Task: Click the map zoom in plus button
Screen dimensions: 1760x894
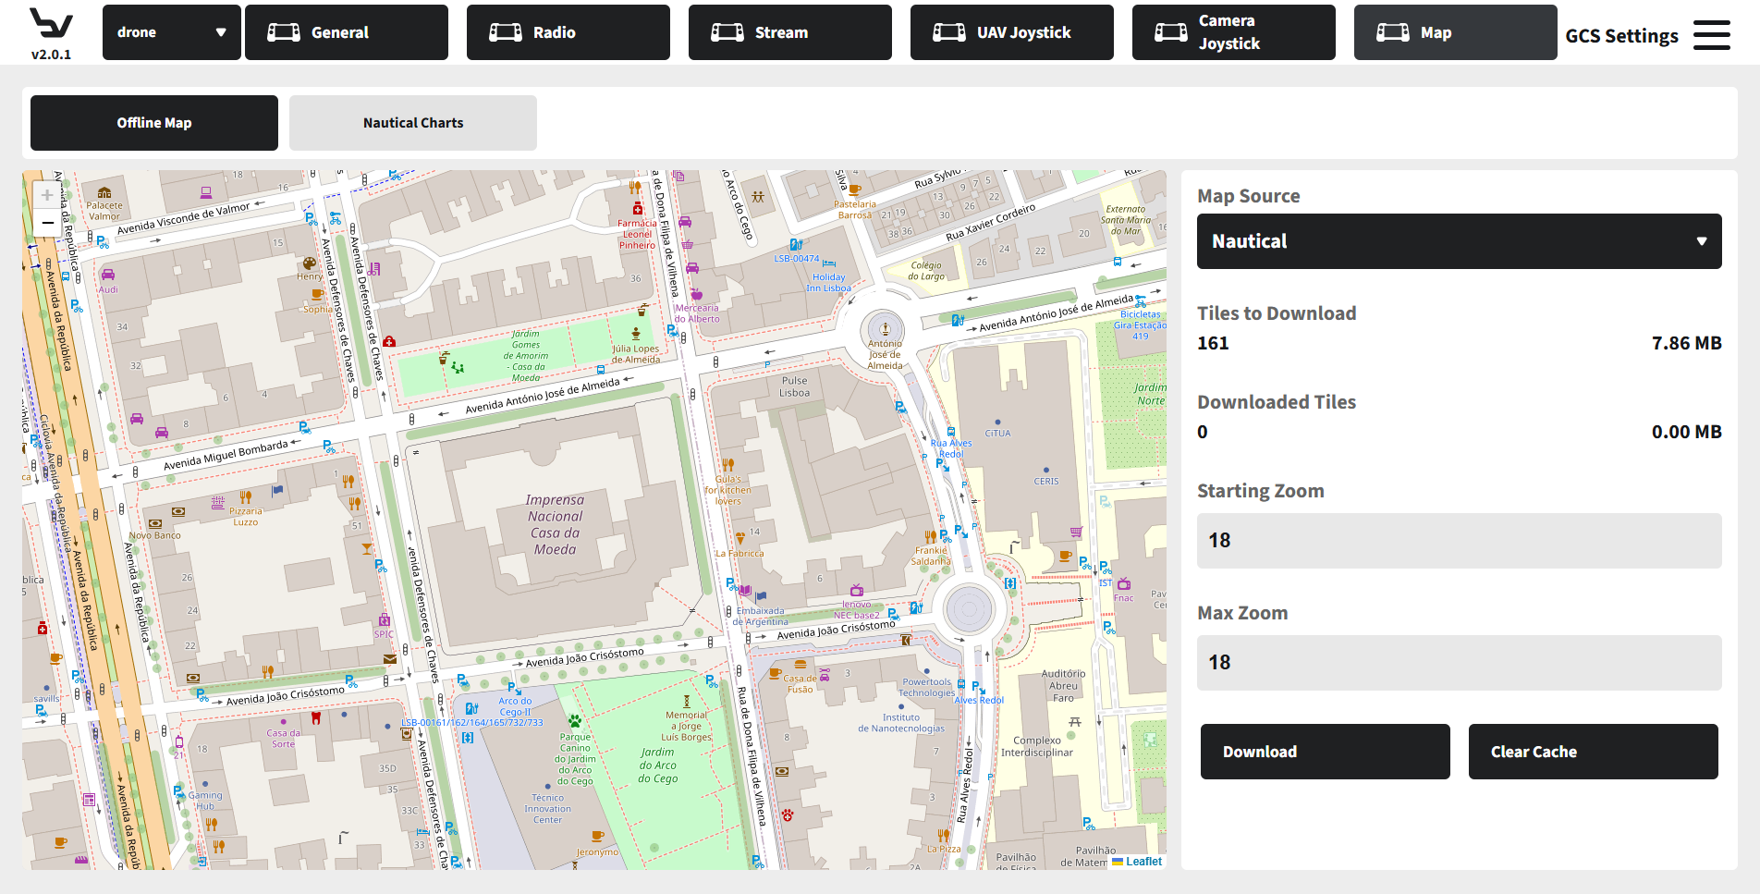Action: point(47,195)
